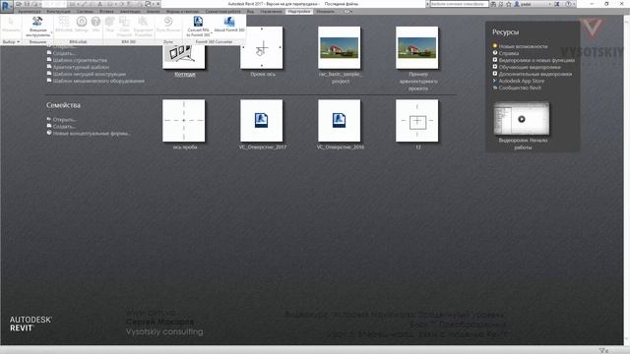Switch to the Архитектура ribbon tab
The width and height of the screenshot is (630, 354).
(29, 12)
